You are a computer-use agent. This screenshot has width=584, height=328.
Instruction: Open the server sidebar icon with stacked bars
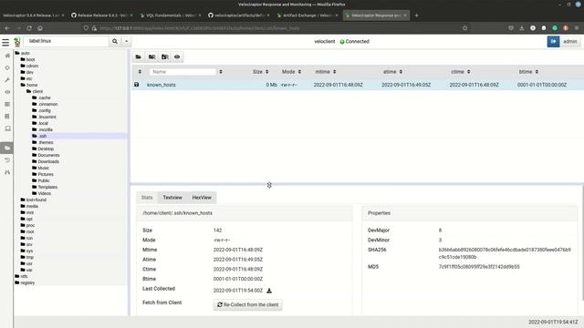pos(7,104)
